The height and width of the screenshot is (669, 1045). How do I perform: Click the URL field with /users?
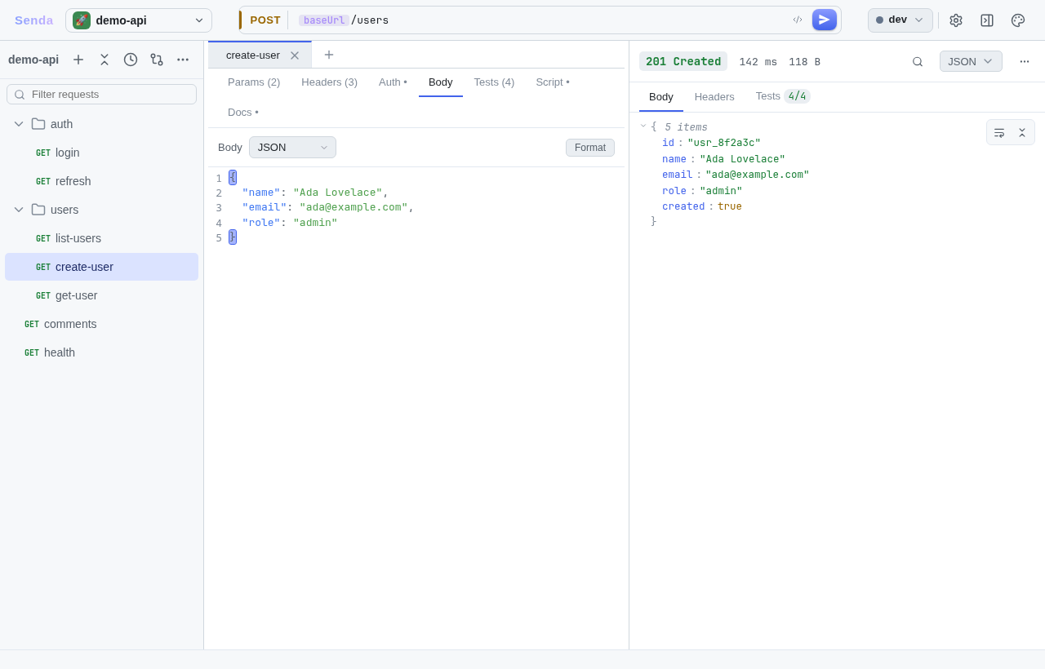pos(539,20)
